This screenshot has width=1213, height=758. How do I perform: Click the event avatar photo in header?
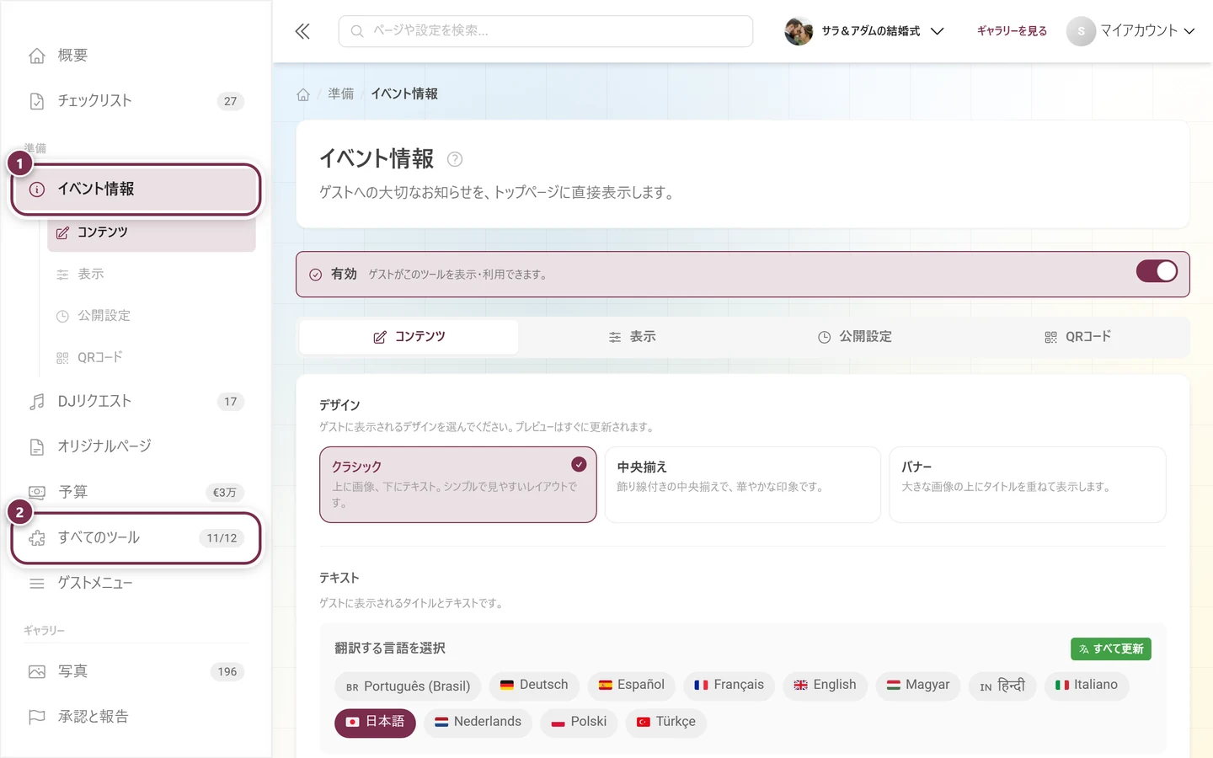[799, 31]
